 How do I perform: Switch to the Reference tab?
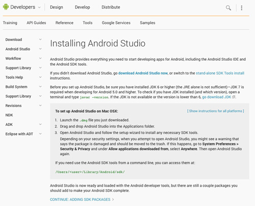click(x=64, y=23)
